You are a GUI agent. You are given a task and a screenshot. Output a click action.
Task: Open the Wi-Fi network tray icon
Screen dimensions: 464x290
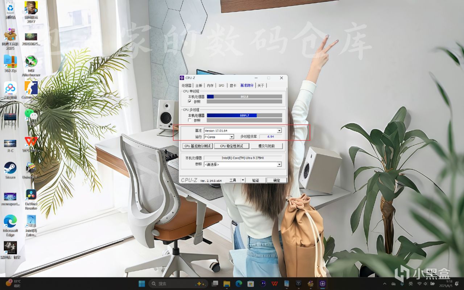[419, 283]
